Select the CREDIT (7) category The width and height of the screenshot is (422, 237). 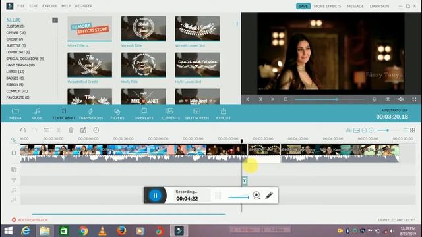[x=15, y=39]
